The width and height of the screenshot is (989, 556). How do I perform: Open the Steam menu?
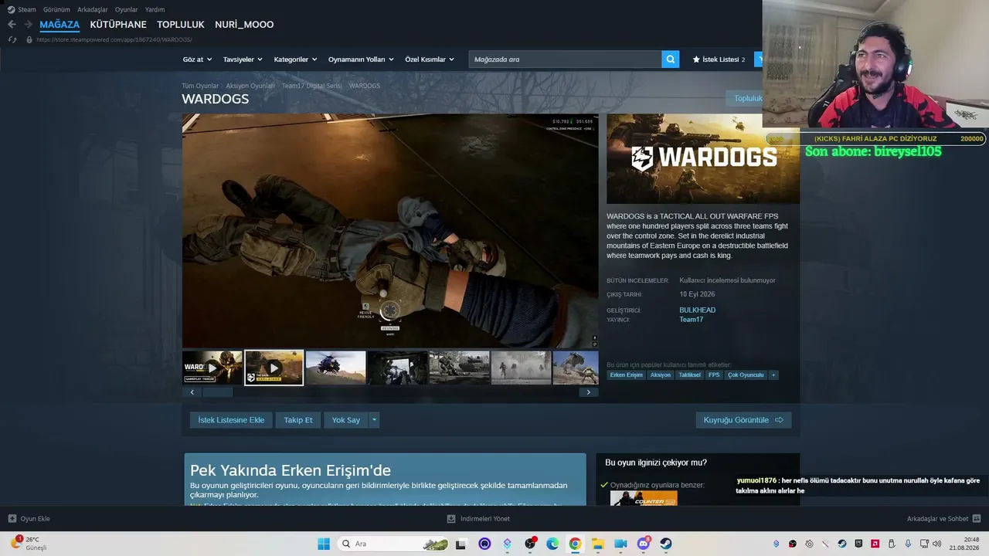(x=22, y=9)
